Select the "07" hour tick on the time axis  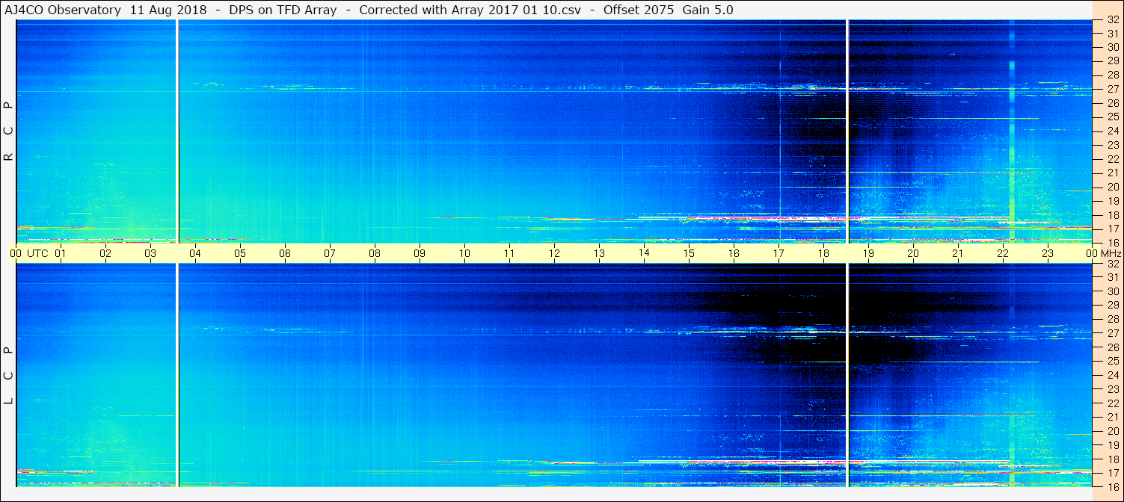[330, 253]
